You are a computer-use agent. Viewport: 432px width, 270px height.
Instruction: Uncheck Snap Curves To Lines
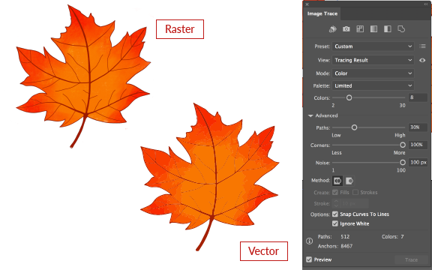click(335, 214)
